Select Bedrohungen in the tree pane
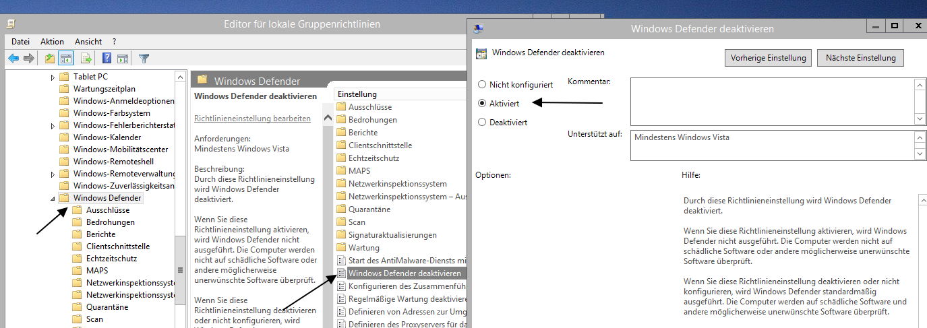The image size is (927, 328). (110, 222)
